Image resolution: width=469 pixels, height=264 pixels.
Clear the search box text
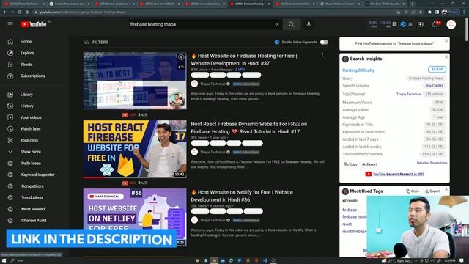click(x=277, y=24)
